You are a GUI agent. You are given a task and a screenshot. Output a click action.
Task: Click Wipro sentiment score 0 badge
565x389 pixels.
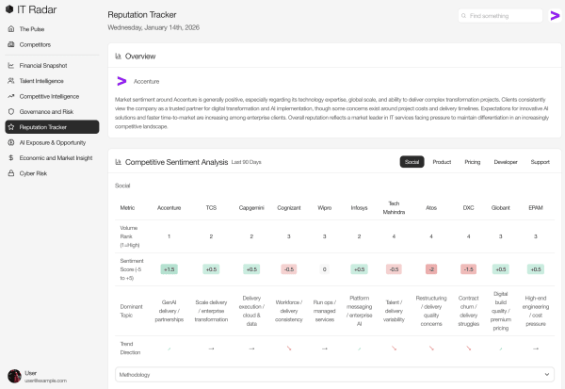(x=325, y=269)
